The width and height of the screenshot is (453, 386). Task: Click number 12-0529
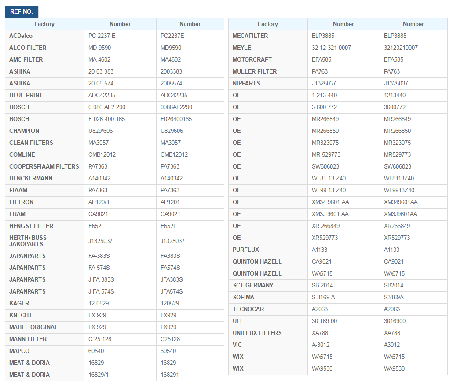coord(99,303)
